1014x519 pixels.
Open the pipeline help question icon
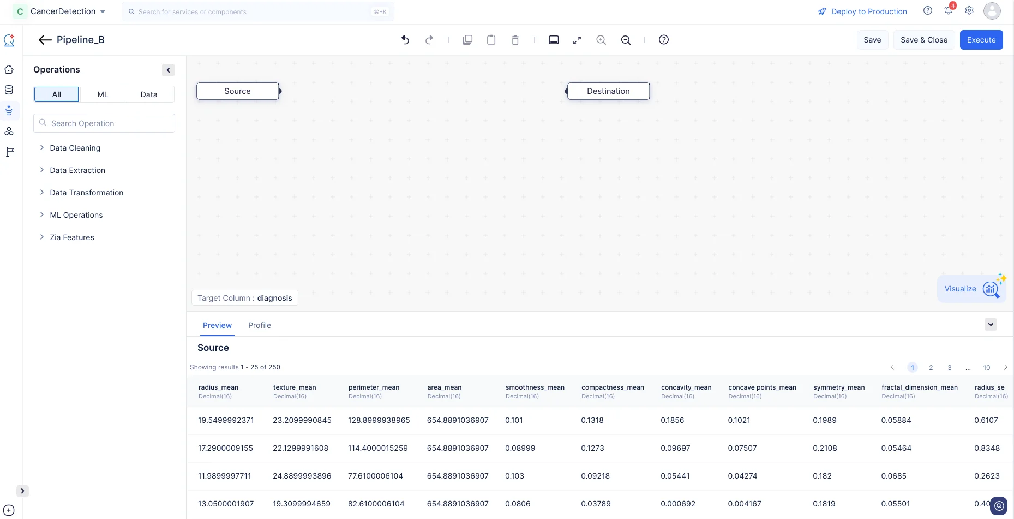(x=664, y=39)
